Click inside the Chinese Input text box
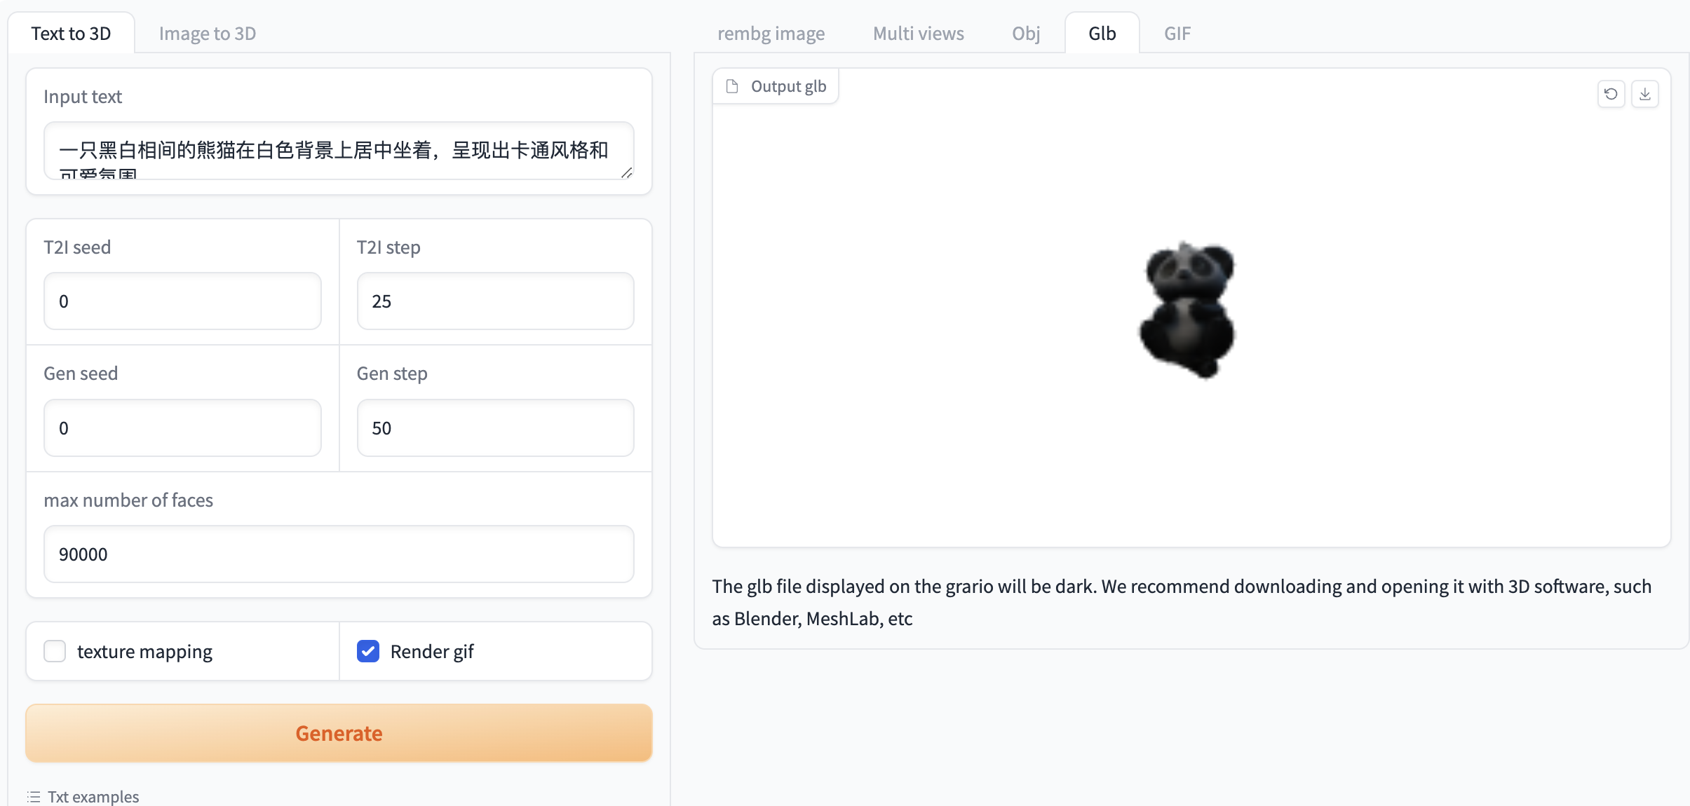Viewport: 1690px width, 806px height. point(339,151)
